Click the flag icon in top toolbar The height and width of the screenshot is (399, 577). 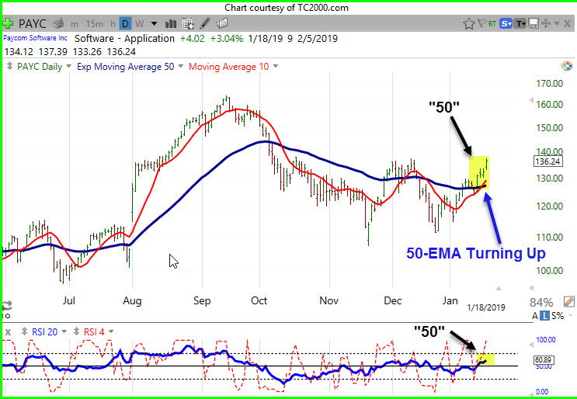pyautogui.click(x=481, y=24)
